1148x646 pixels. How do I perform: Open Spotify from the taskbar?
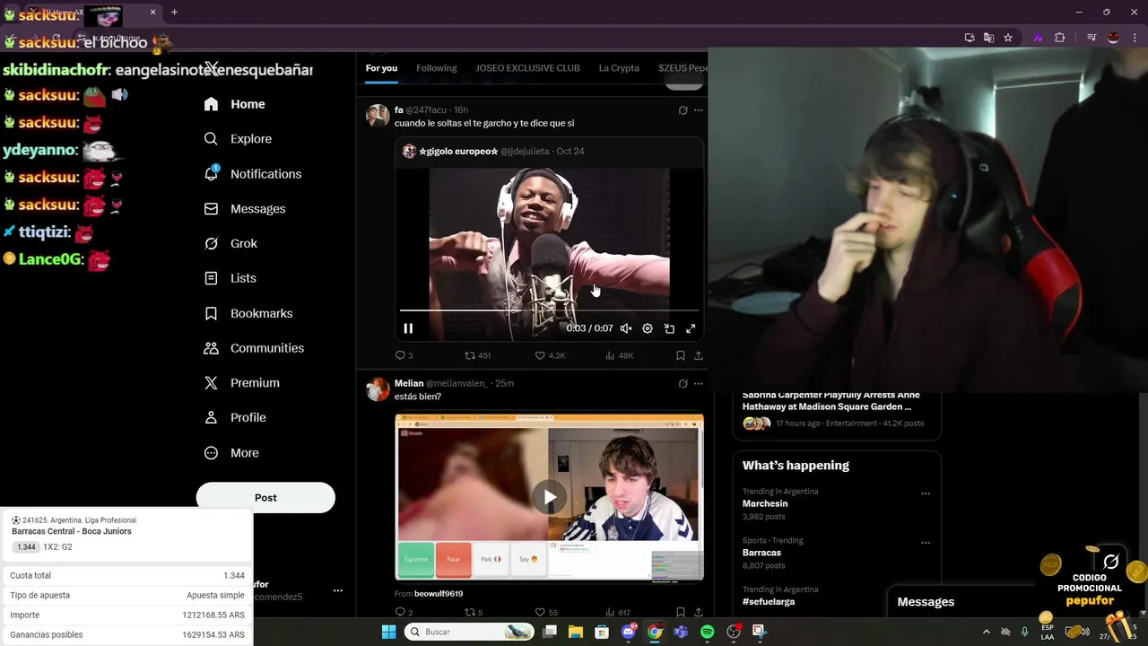[x=708, y=632]
